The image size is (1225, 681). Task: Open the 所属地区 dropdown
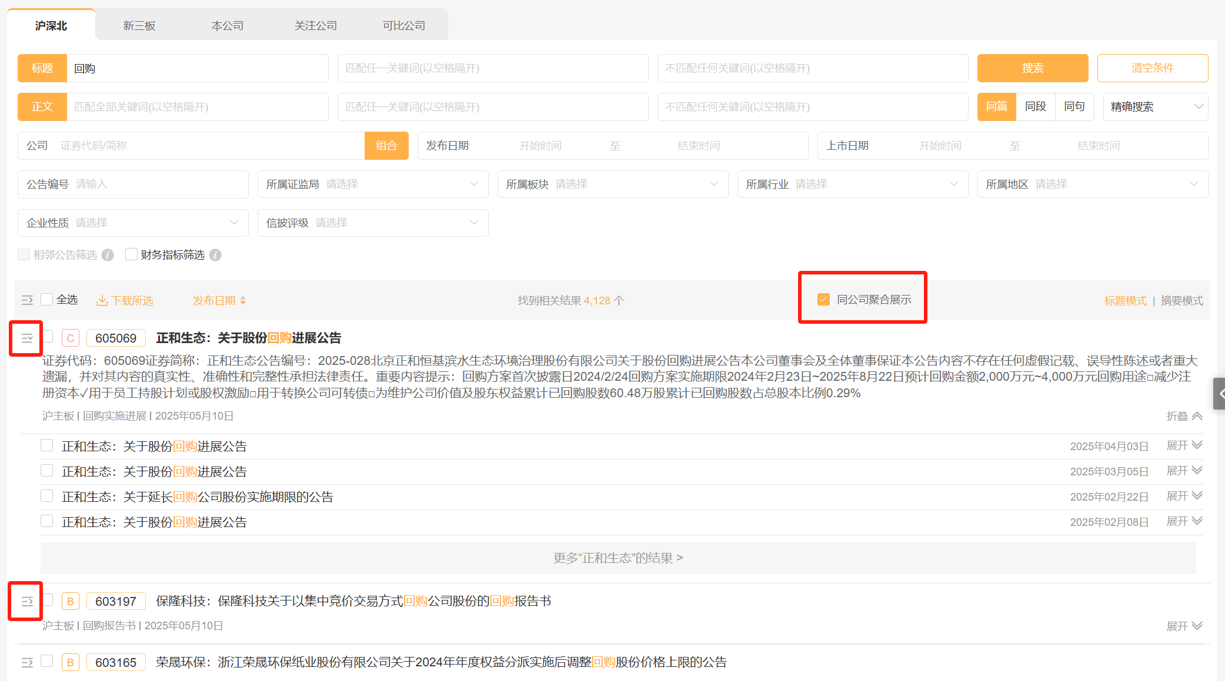click(1093, 184)
